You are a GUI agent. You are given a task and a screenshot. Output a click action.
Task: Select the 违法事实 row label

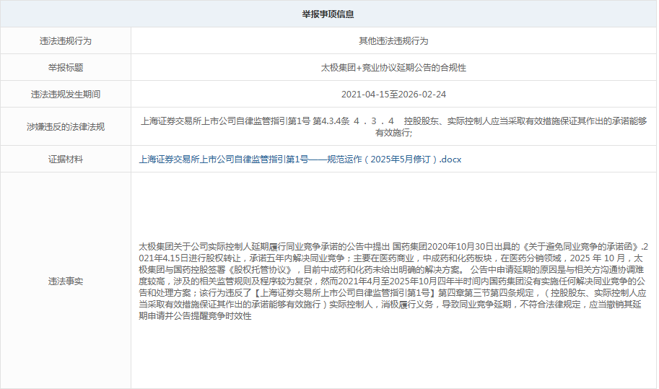(66, 281)
